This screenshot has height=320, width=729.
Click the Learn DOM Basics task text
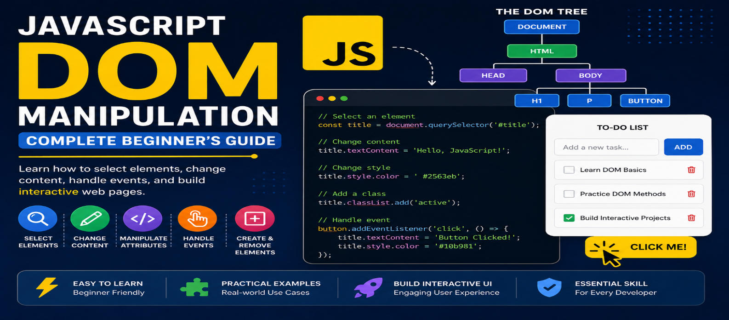coord(613,170)
